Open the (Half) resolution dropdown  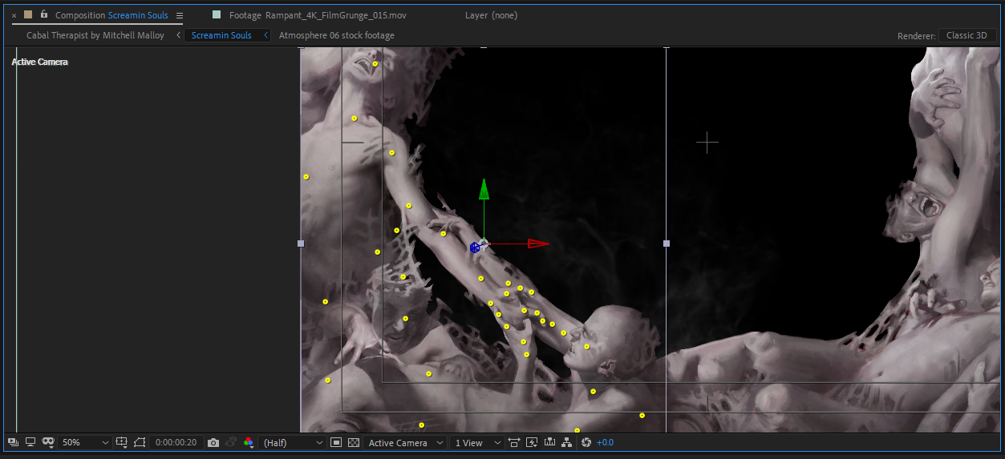pos(293,442)
